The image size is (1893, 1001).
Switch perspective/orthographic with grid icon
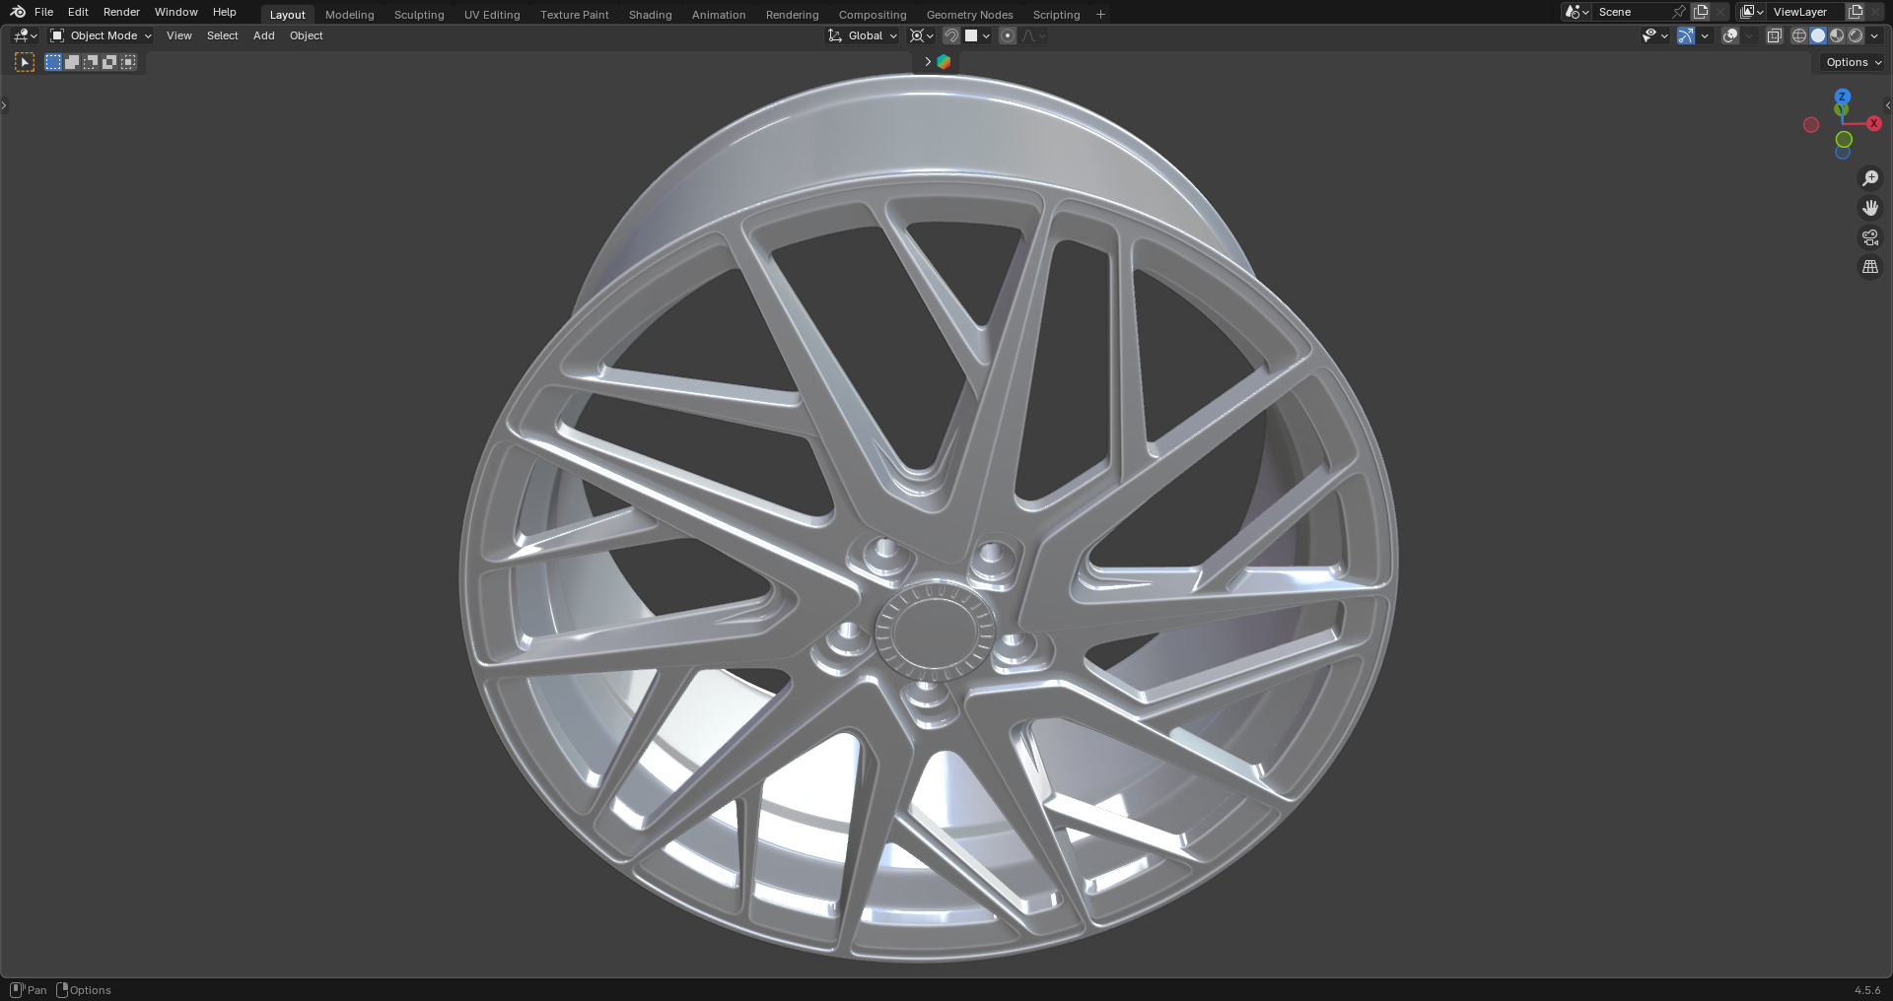(x=1869, y=267)
